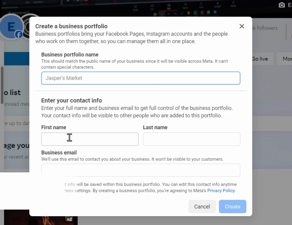Click the 'Business email' label

point(59,153)
